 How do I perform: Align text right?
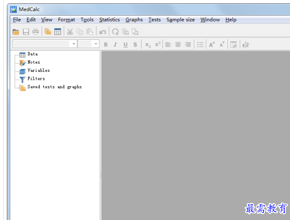point(188,45)
